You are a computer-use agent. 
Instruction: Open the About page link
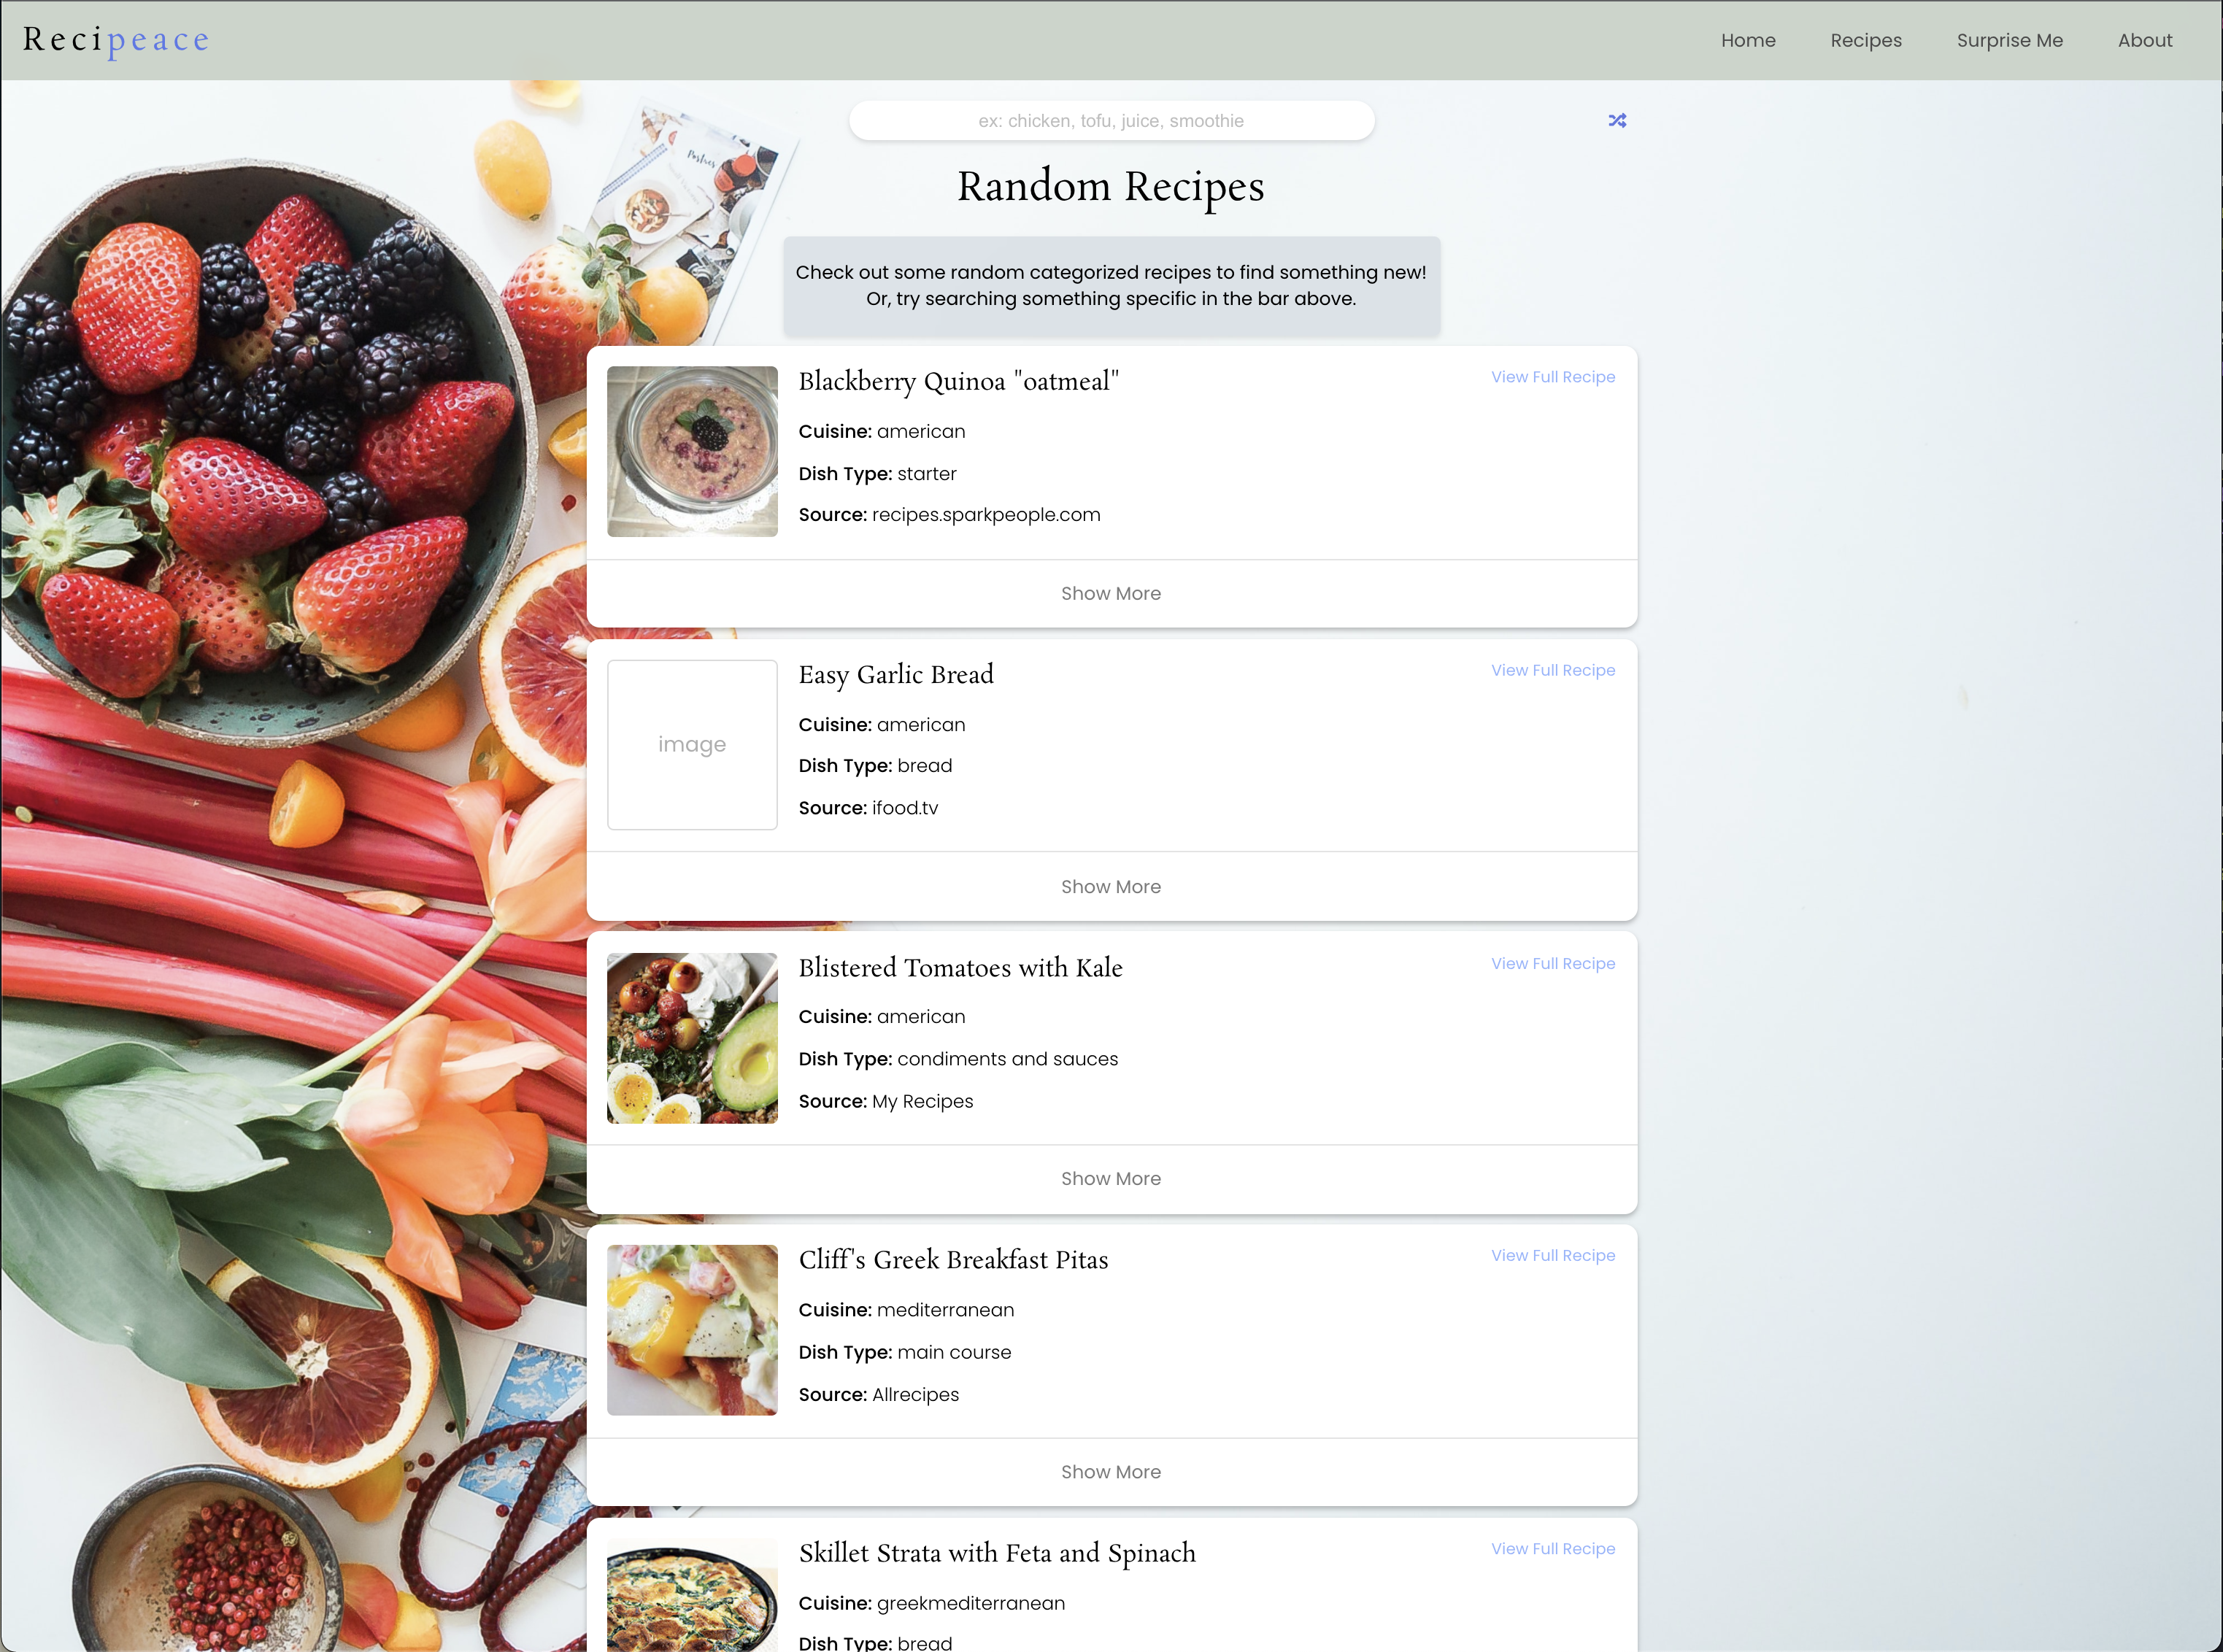(x=2145, y=41)
